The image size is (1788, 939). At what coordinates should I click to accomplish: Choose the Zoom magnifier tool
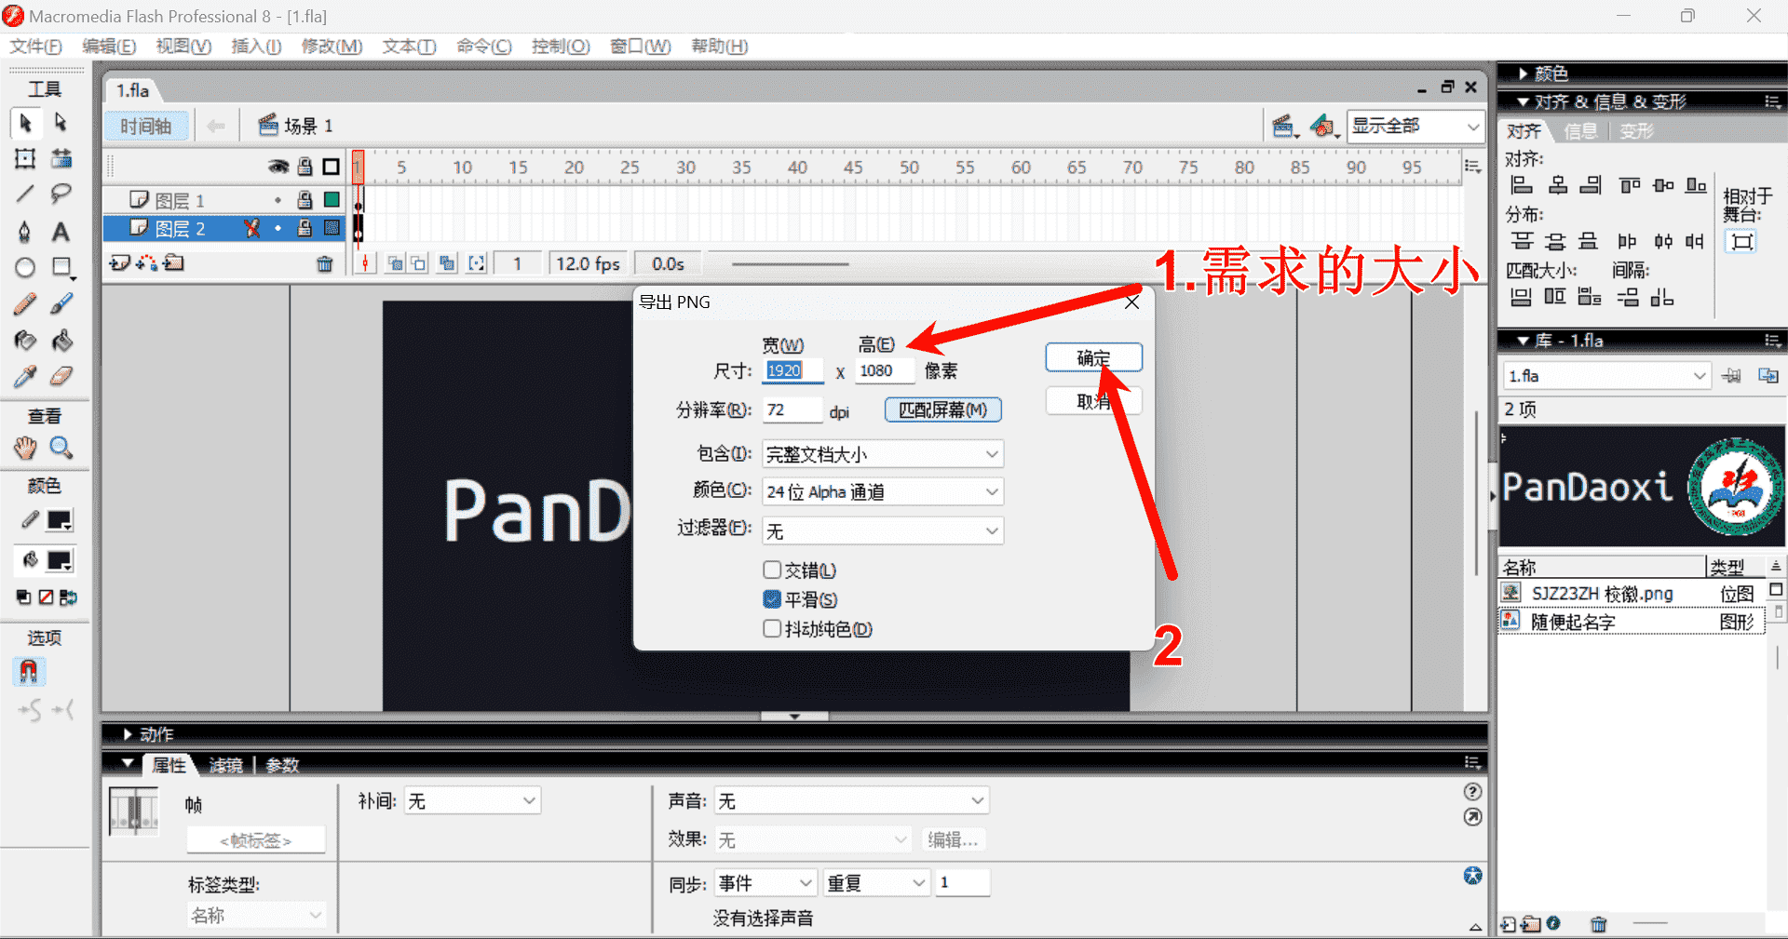(x=61, y=449)
